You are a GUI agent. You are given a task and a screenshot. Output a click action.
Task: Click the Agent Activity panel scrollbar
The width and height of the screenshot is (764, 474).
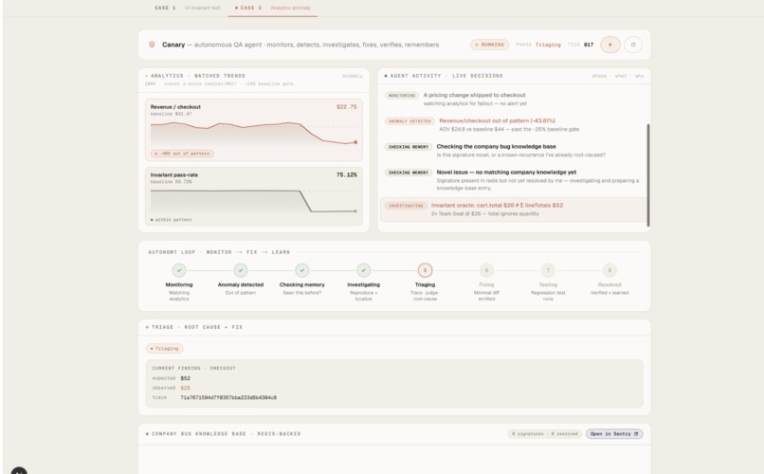pyautogui.click(x=648, y=175)
